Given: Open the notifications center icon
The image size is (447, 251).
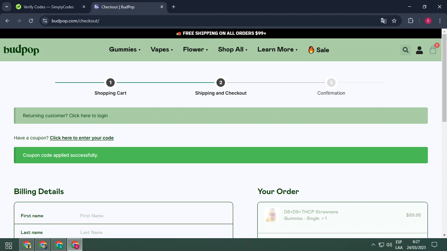Looking at the screenshot, I should point(434,245).
